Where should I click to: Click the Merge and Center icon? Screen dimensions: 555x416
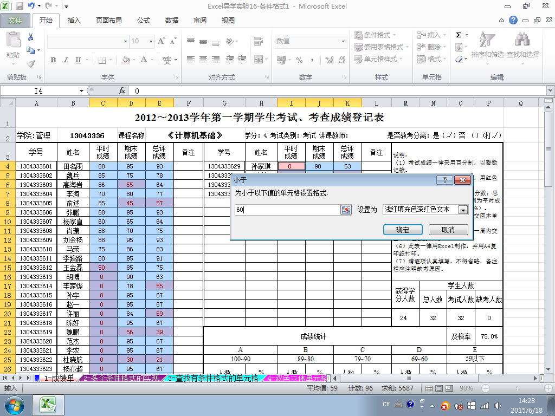pos(259,60)
